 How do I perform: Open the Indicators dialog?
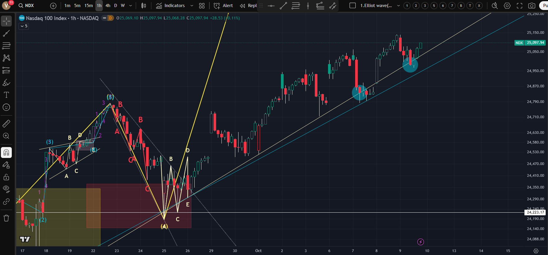[x=170, y=6]
